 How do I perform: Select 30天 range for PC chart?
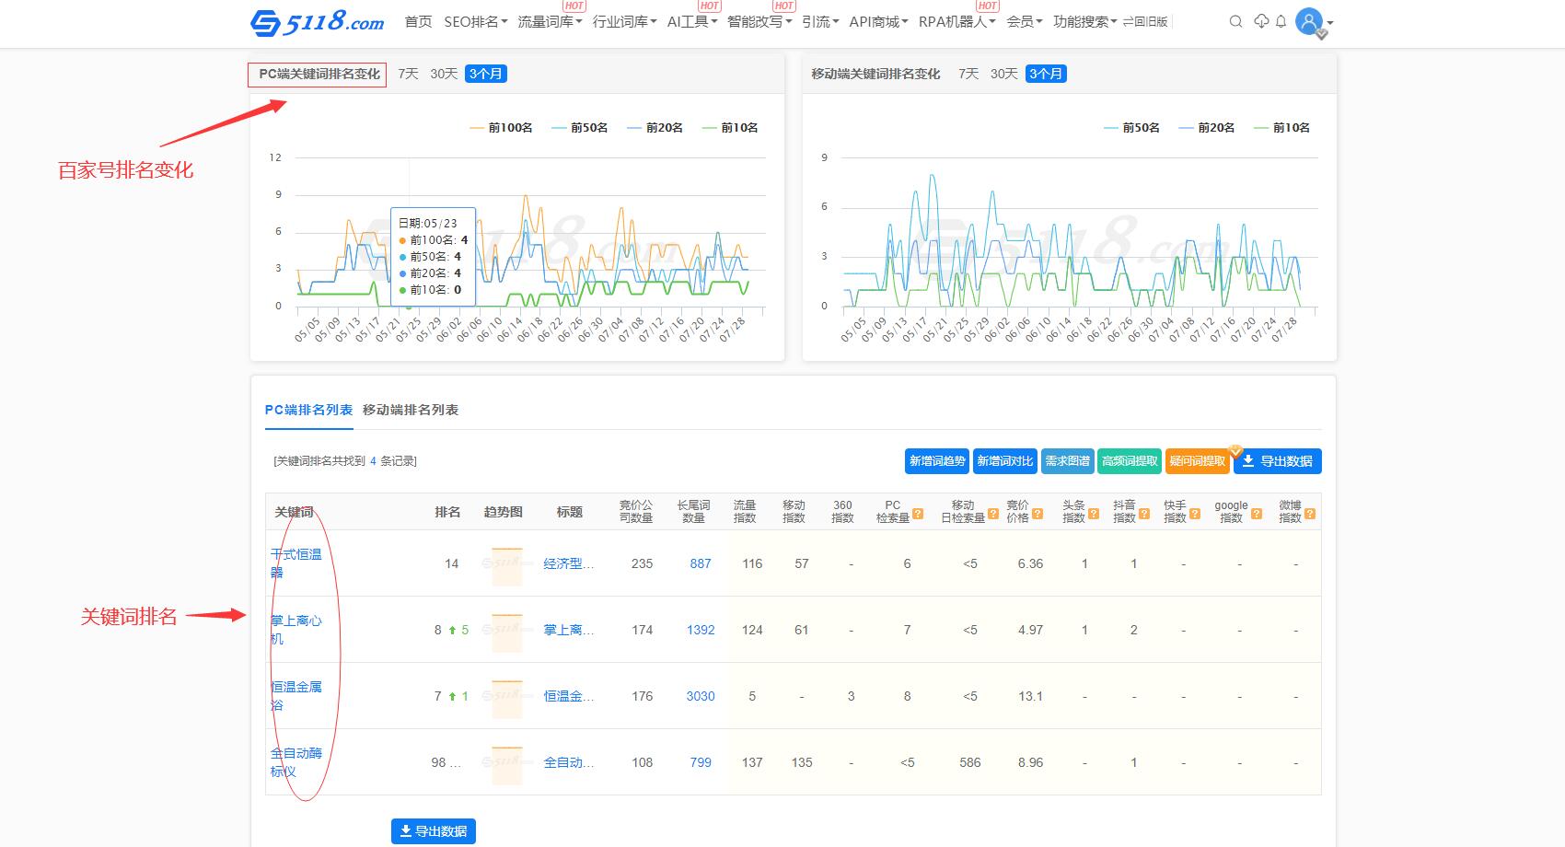444,74
